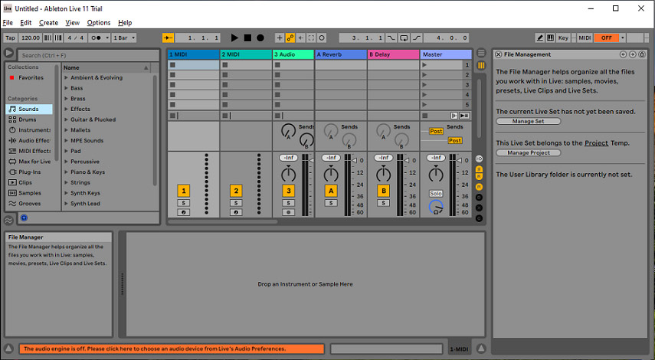Open the Help menu

125,22
